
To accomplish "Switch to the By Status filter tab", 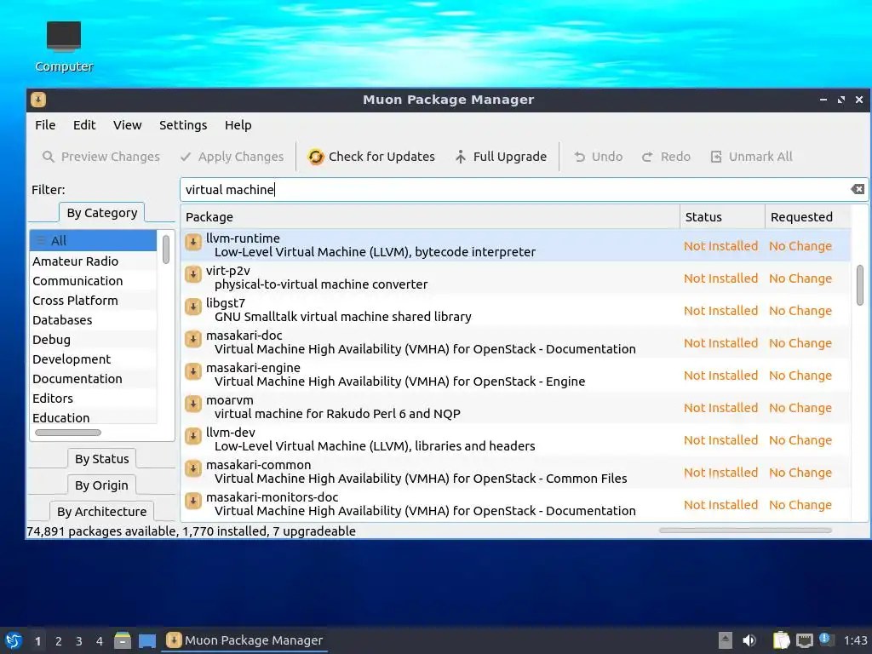I will point(102,459).
